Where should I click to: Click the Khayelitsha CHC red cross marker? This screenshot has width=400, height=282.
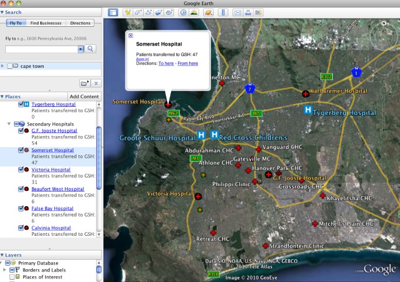(322, 196)
